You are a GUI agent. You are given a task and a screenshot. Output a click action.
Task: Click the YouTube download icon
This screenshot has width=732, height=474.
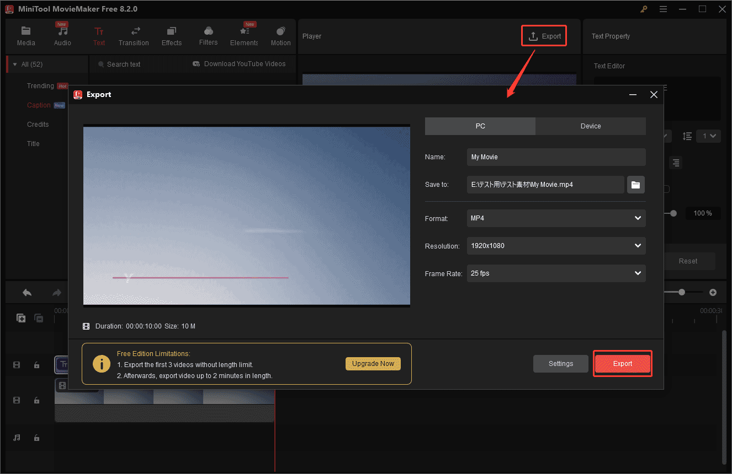tap(196, 64)
